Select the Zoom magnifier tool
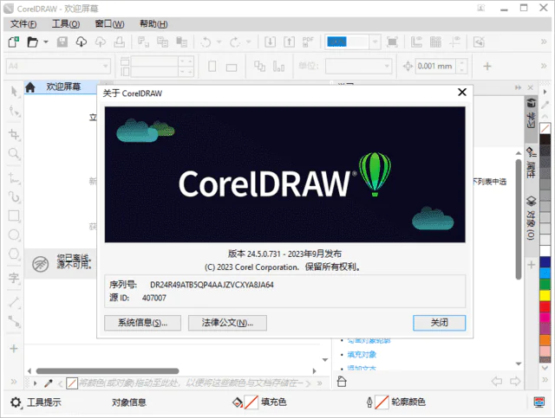Screen dimensions: 555x418 14,153
